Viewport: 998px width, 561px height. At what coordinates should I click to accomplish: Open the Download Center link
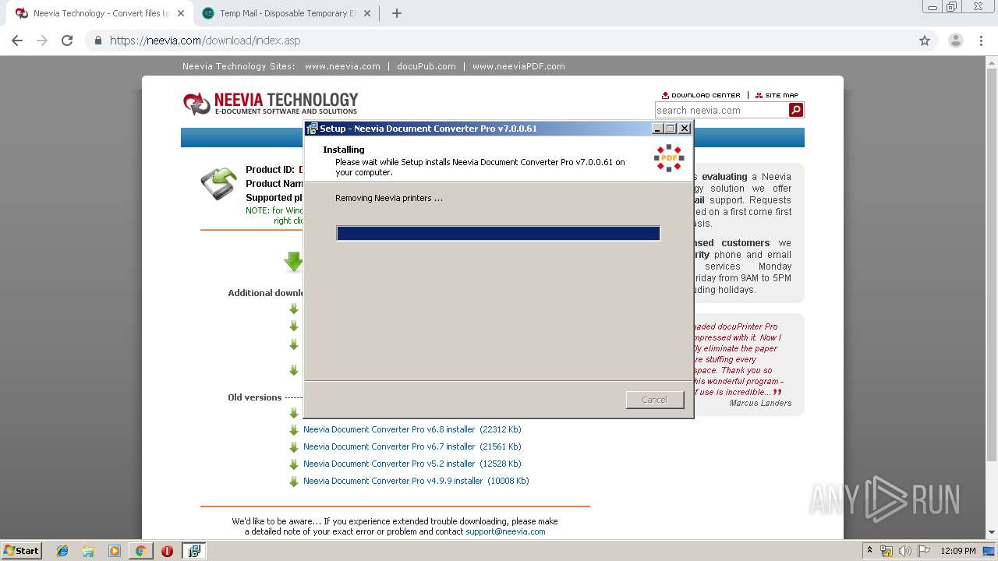tap(701, 95)
